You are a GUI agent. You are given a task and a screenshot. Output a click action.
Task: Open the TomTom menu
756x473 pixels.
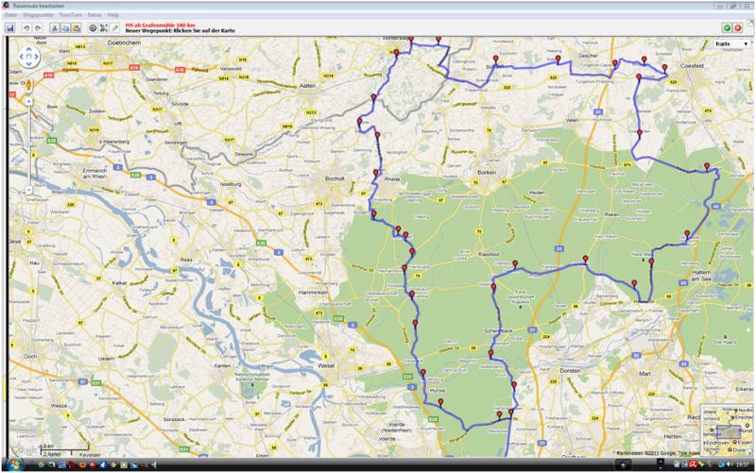point(70,15)
